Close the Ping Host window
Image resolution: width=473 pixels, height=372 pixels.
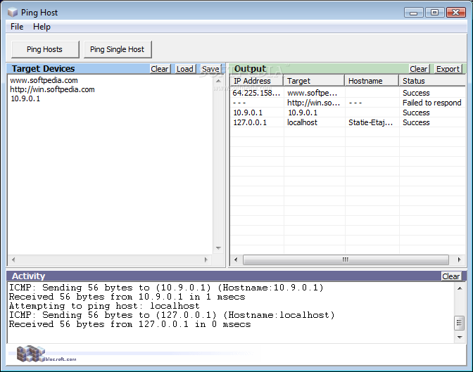coord(456,13)
